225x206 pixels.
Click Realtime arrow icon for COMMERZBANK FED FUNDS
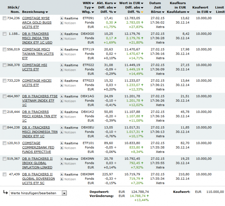tap(62, 143)
